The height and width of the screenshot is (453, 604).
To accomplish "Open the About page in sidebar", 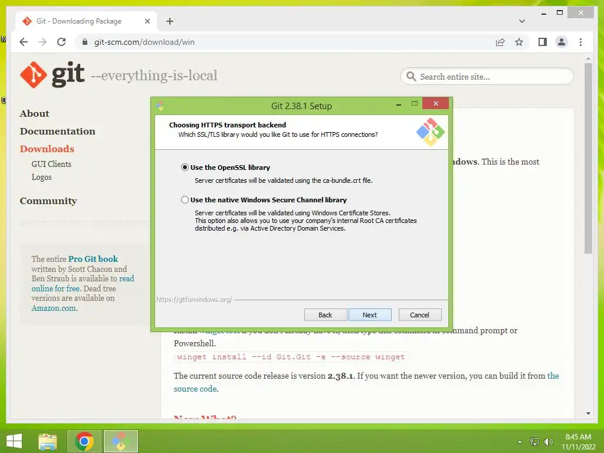I will 34,114.
